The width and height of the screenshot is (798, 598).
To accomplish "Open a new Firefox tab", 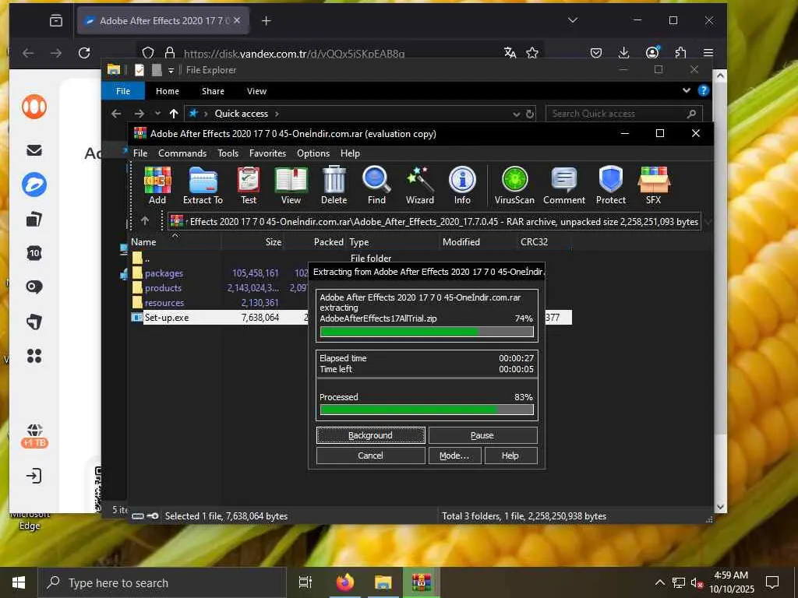I will pos(267,20).
